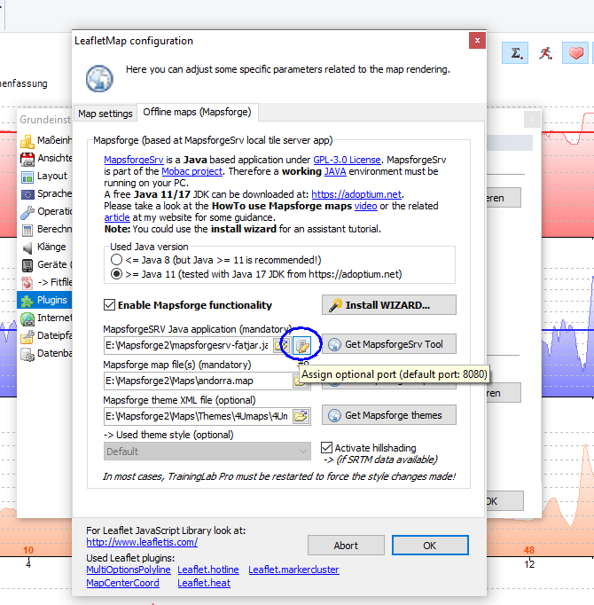Click the Mapsforge map file path field

pyautogui.click(x=199, y=381)
